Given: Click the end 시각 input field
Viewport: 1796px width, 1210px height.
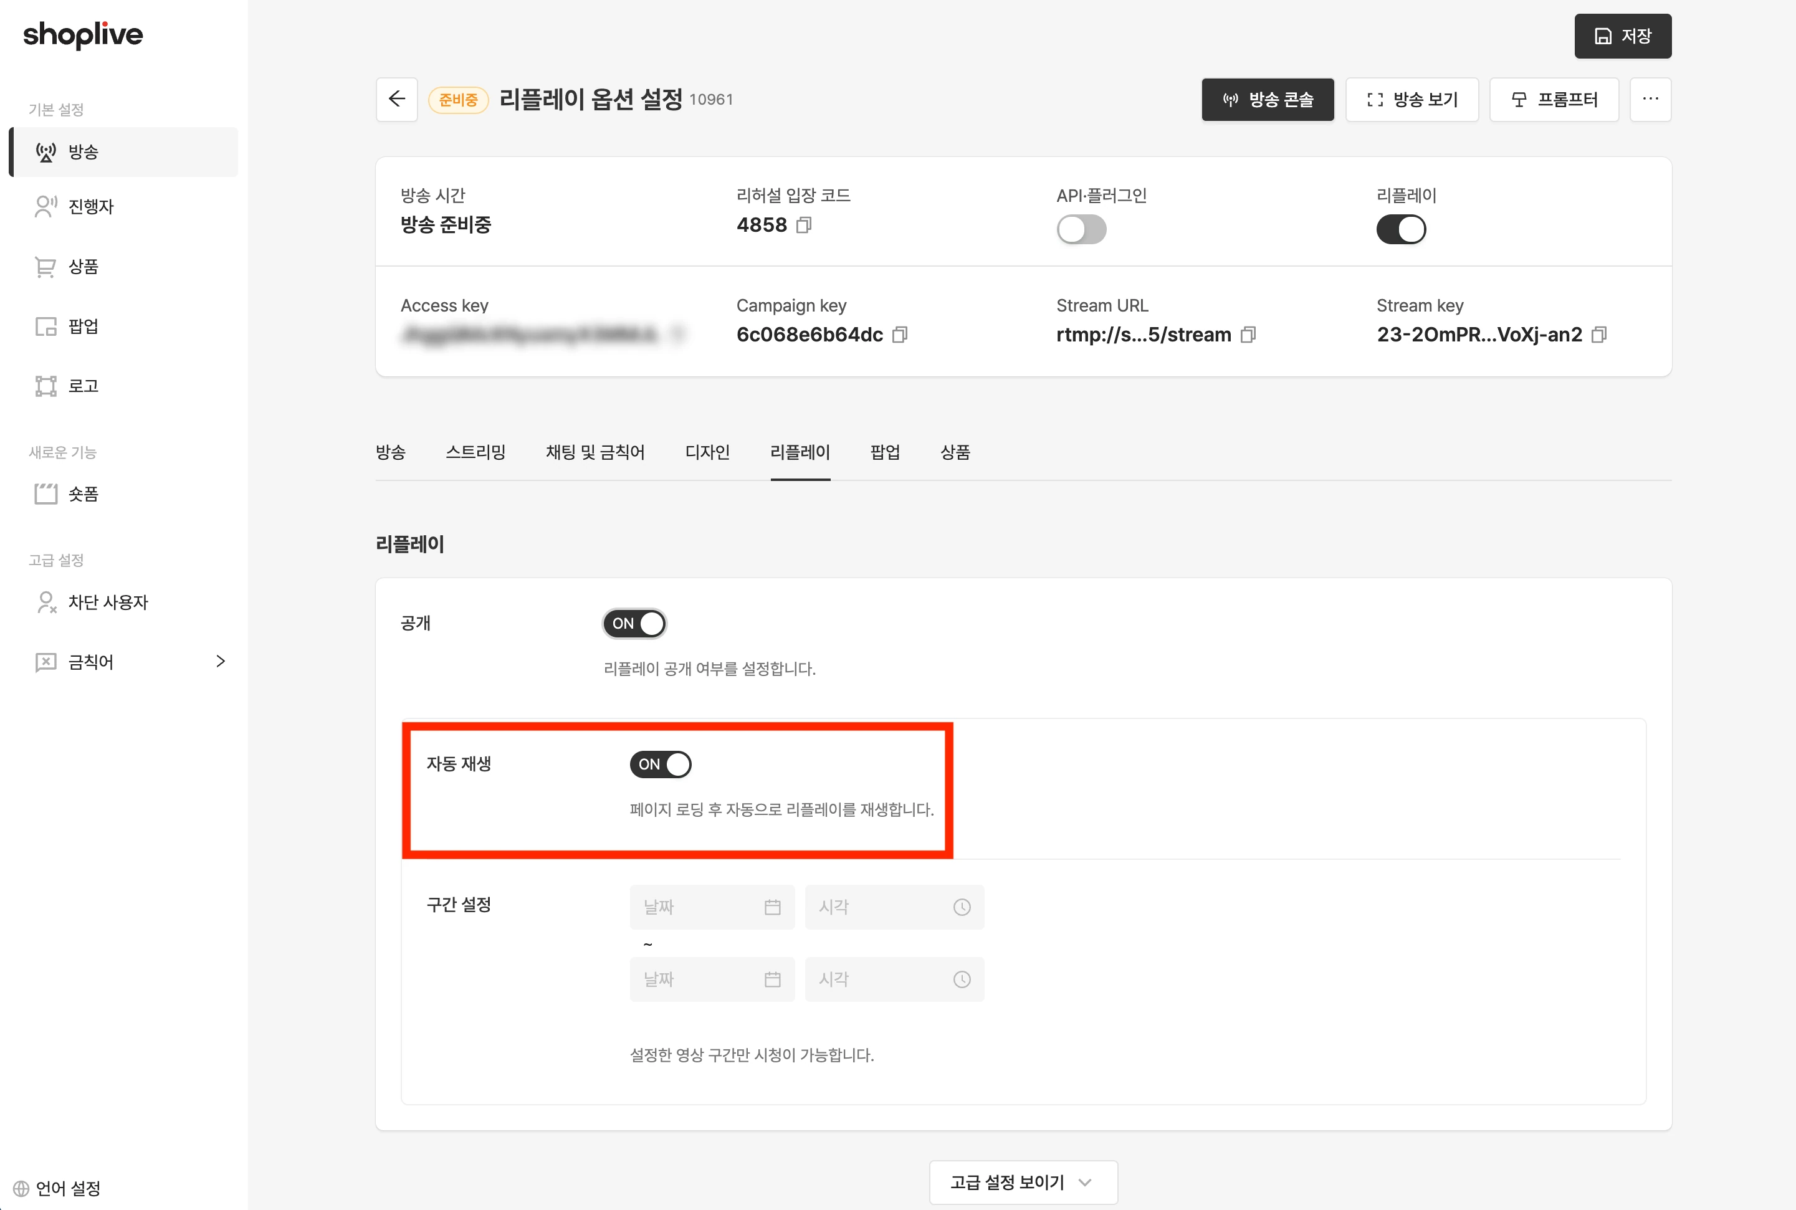Looking at the screenshot, I should [x=894, y=979].
